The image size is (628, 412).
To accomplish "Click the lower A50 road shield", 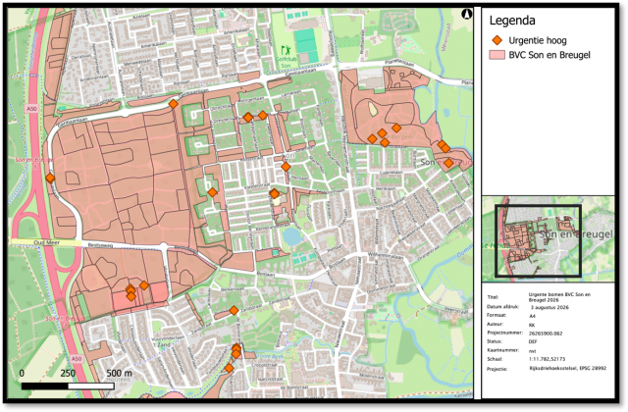I will [x=77, y=359].
